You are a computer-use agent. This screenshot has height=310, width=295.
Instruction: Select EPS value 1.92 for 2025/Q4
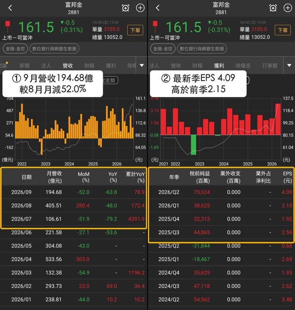[287, 219]
